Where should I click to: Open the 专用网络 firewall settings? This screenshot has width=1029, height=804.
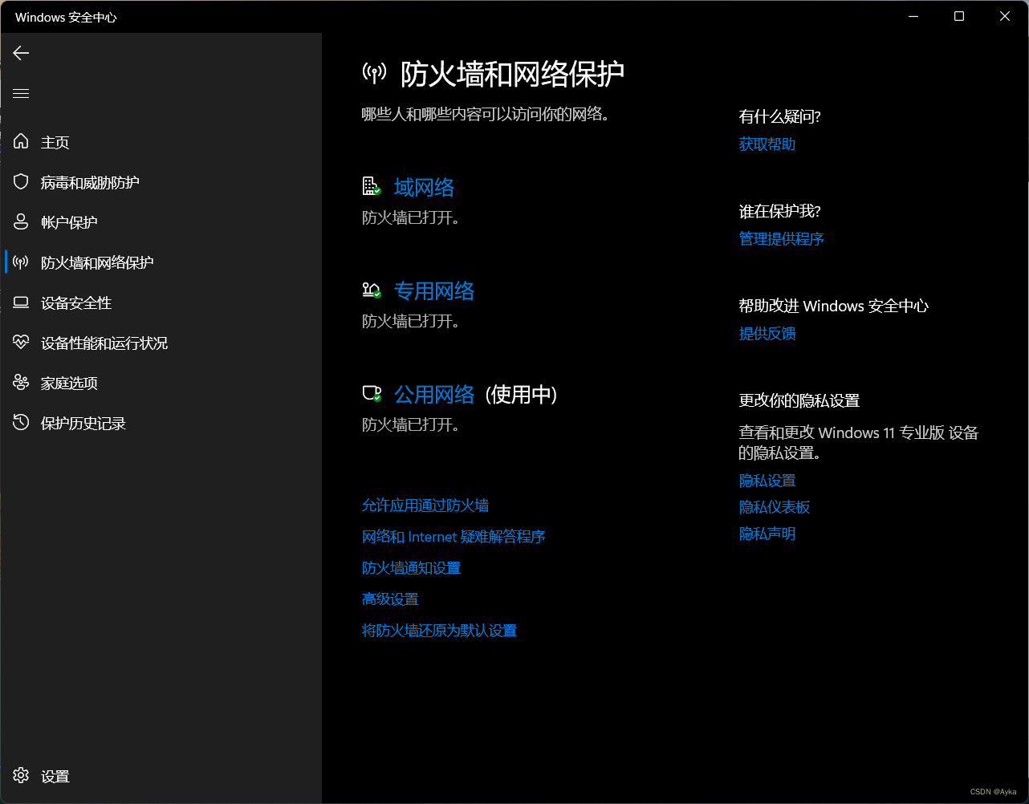click(434, 291)
